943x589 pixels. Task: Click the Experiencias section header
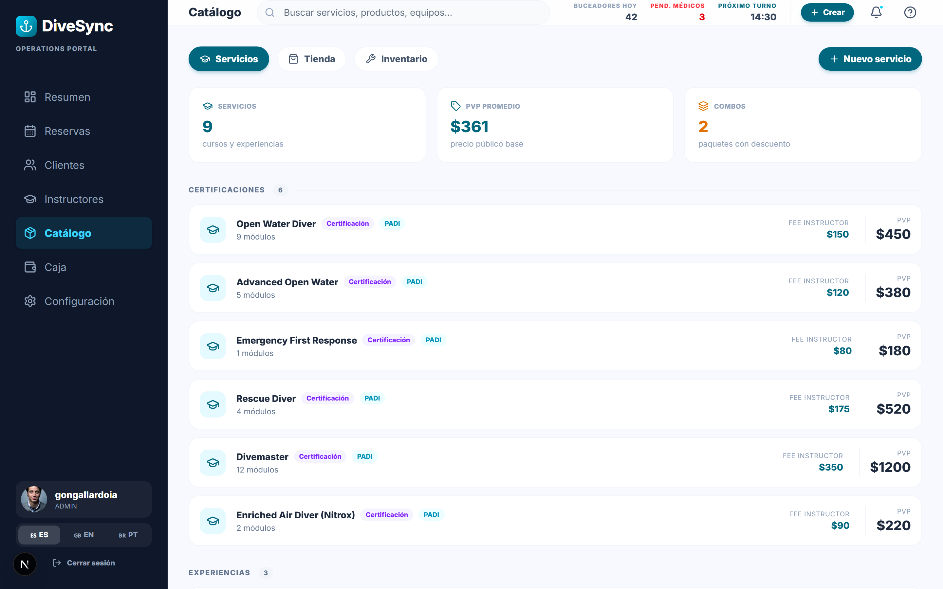click(219, 573)
